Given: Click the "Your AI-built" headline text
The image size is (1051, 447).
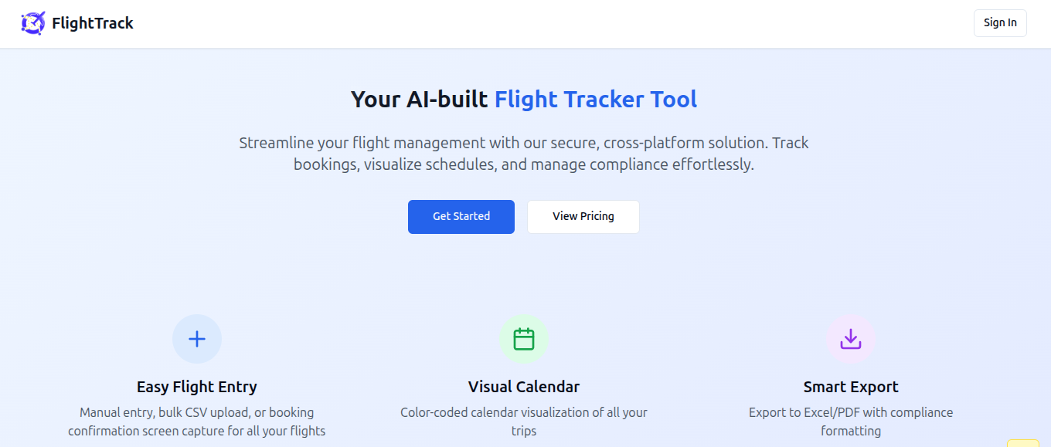Looking at the screenshot, I should click(419, 100).
